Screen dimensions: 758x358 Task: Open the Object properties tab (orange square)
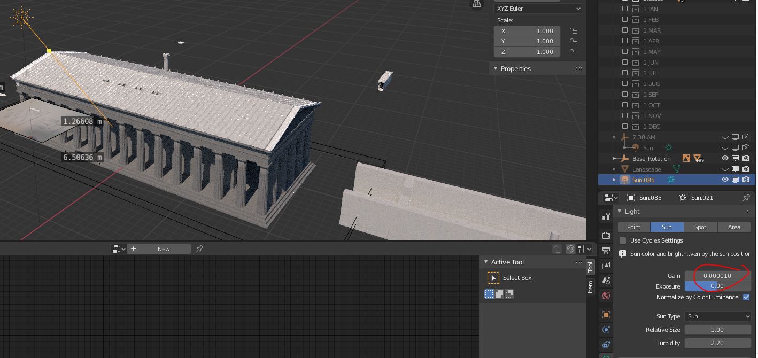606,315
